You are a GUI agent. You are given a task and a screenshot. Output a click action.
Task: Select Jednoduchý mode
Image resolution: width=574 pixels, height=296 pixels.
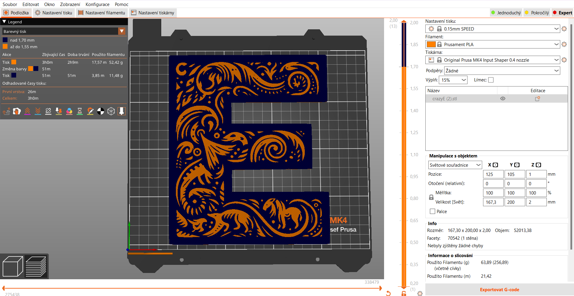click(506, 13)
